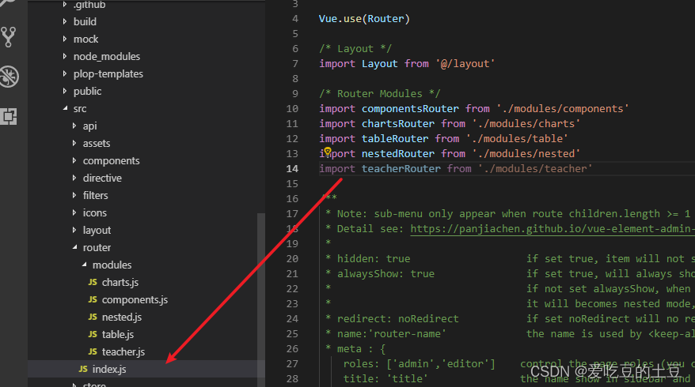Select the plop-templates folder label
695x387 pixels.
point(108,74)
